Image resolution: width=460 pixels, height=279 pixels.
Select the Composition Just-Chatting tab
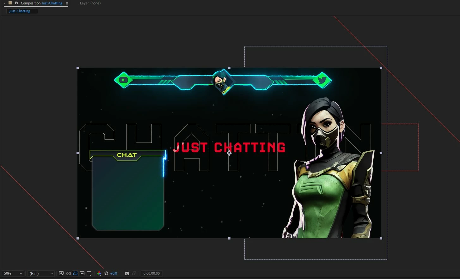(41, 3)
